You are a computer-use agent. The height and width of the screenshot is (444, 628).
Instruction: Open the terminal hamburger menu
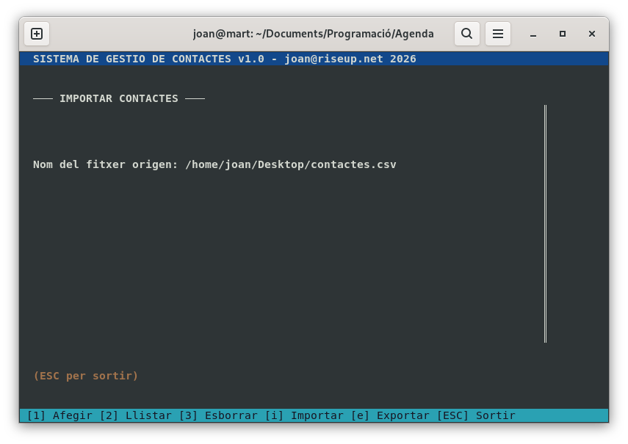point(498,34)
